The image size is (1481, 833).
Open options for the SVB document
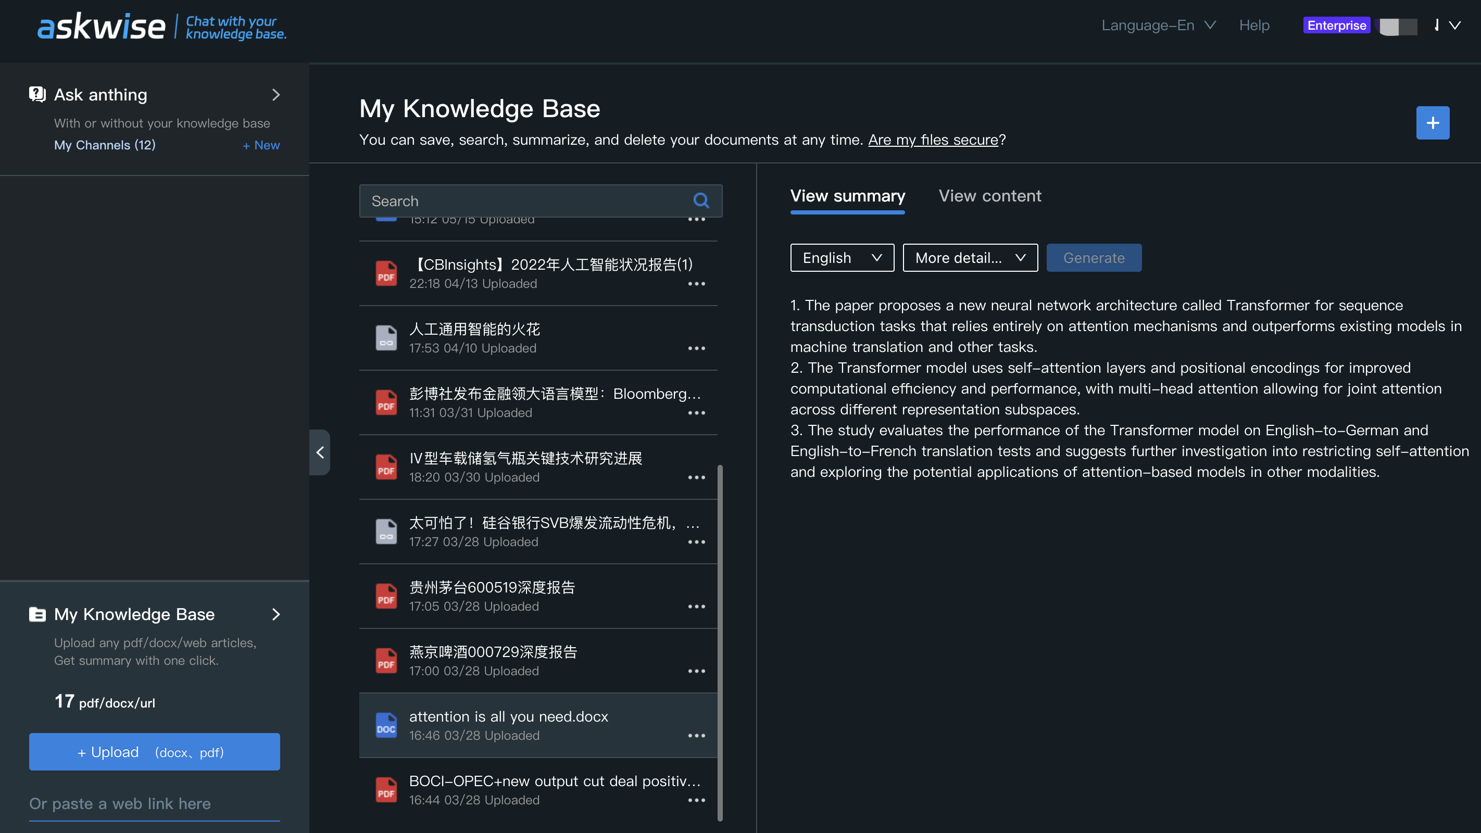[x=696, y=542]
